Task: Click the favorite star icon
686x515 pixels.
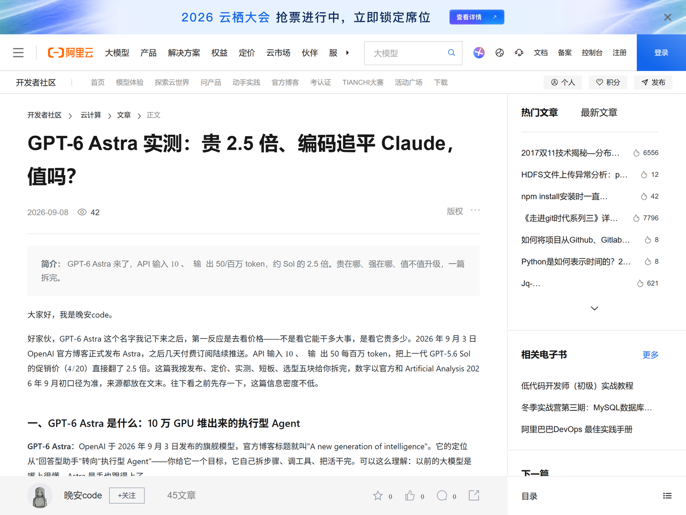Action: [x=378, y=496]
